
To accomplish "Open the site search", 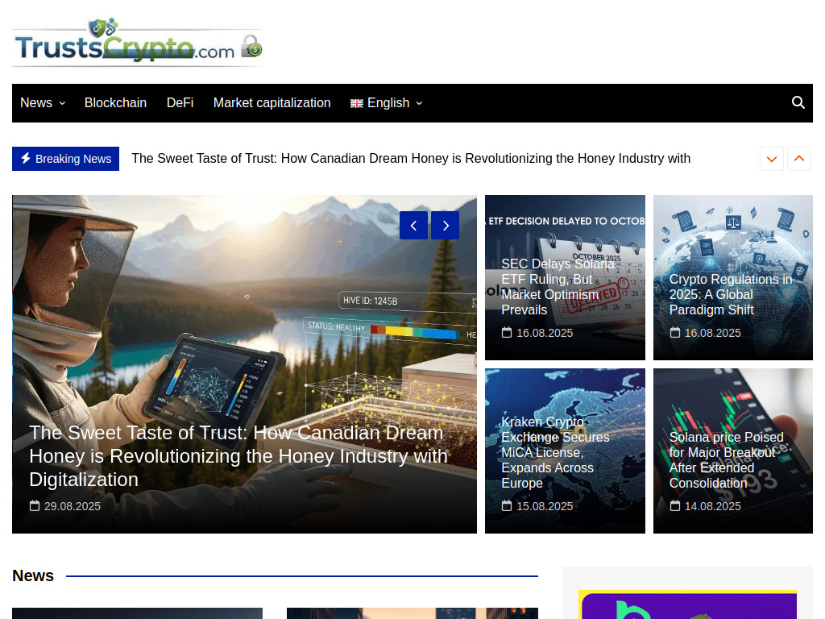I will click(798, 102).
